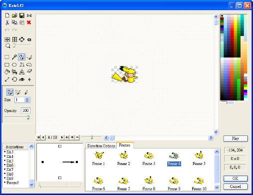This screenshot has height=195, width=253.
Task: Select Frame 2 thumbnail
Action: [124, 158]
